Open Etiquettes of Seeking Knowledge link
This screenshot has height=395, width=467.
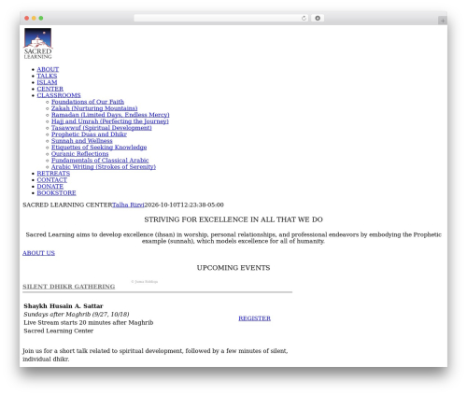(x=99, y=148)
